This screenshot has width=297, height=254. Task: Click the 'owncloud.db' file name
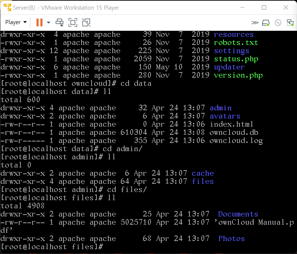(234, 133)
